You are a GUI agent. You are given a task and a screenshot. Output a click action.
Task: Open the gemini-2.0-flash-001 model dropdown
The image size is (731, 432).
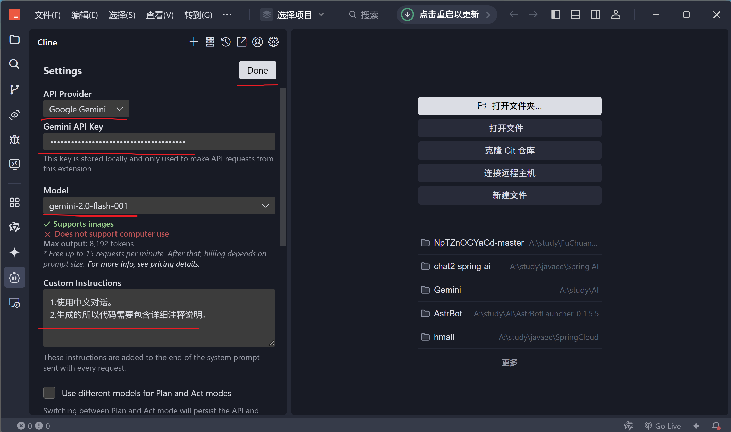tap(159, 206)
